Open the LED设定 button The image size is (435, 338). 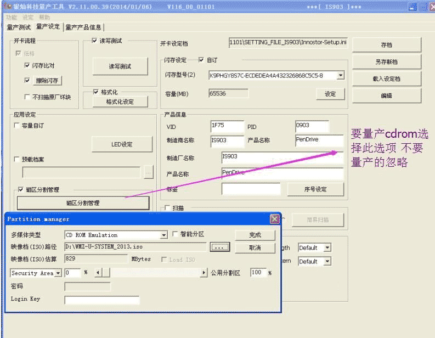122,144
